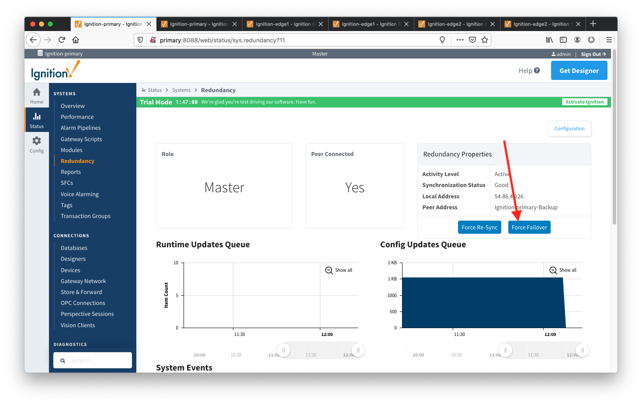Open Overview in Systems menu
642x405 pixels.
coord(73,106)
